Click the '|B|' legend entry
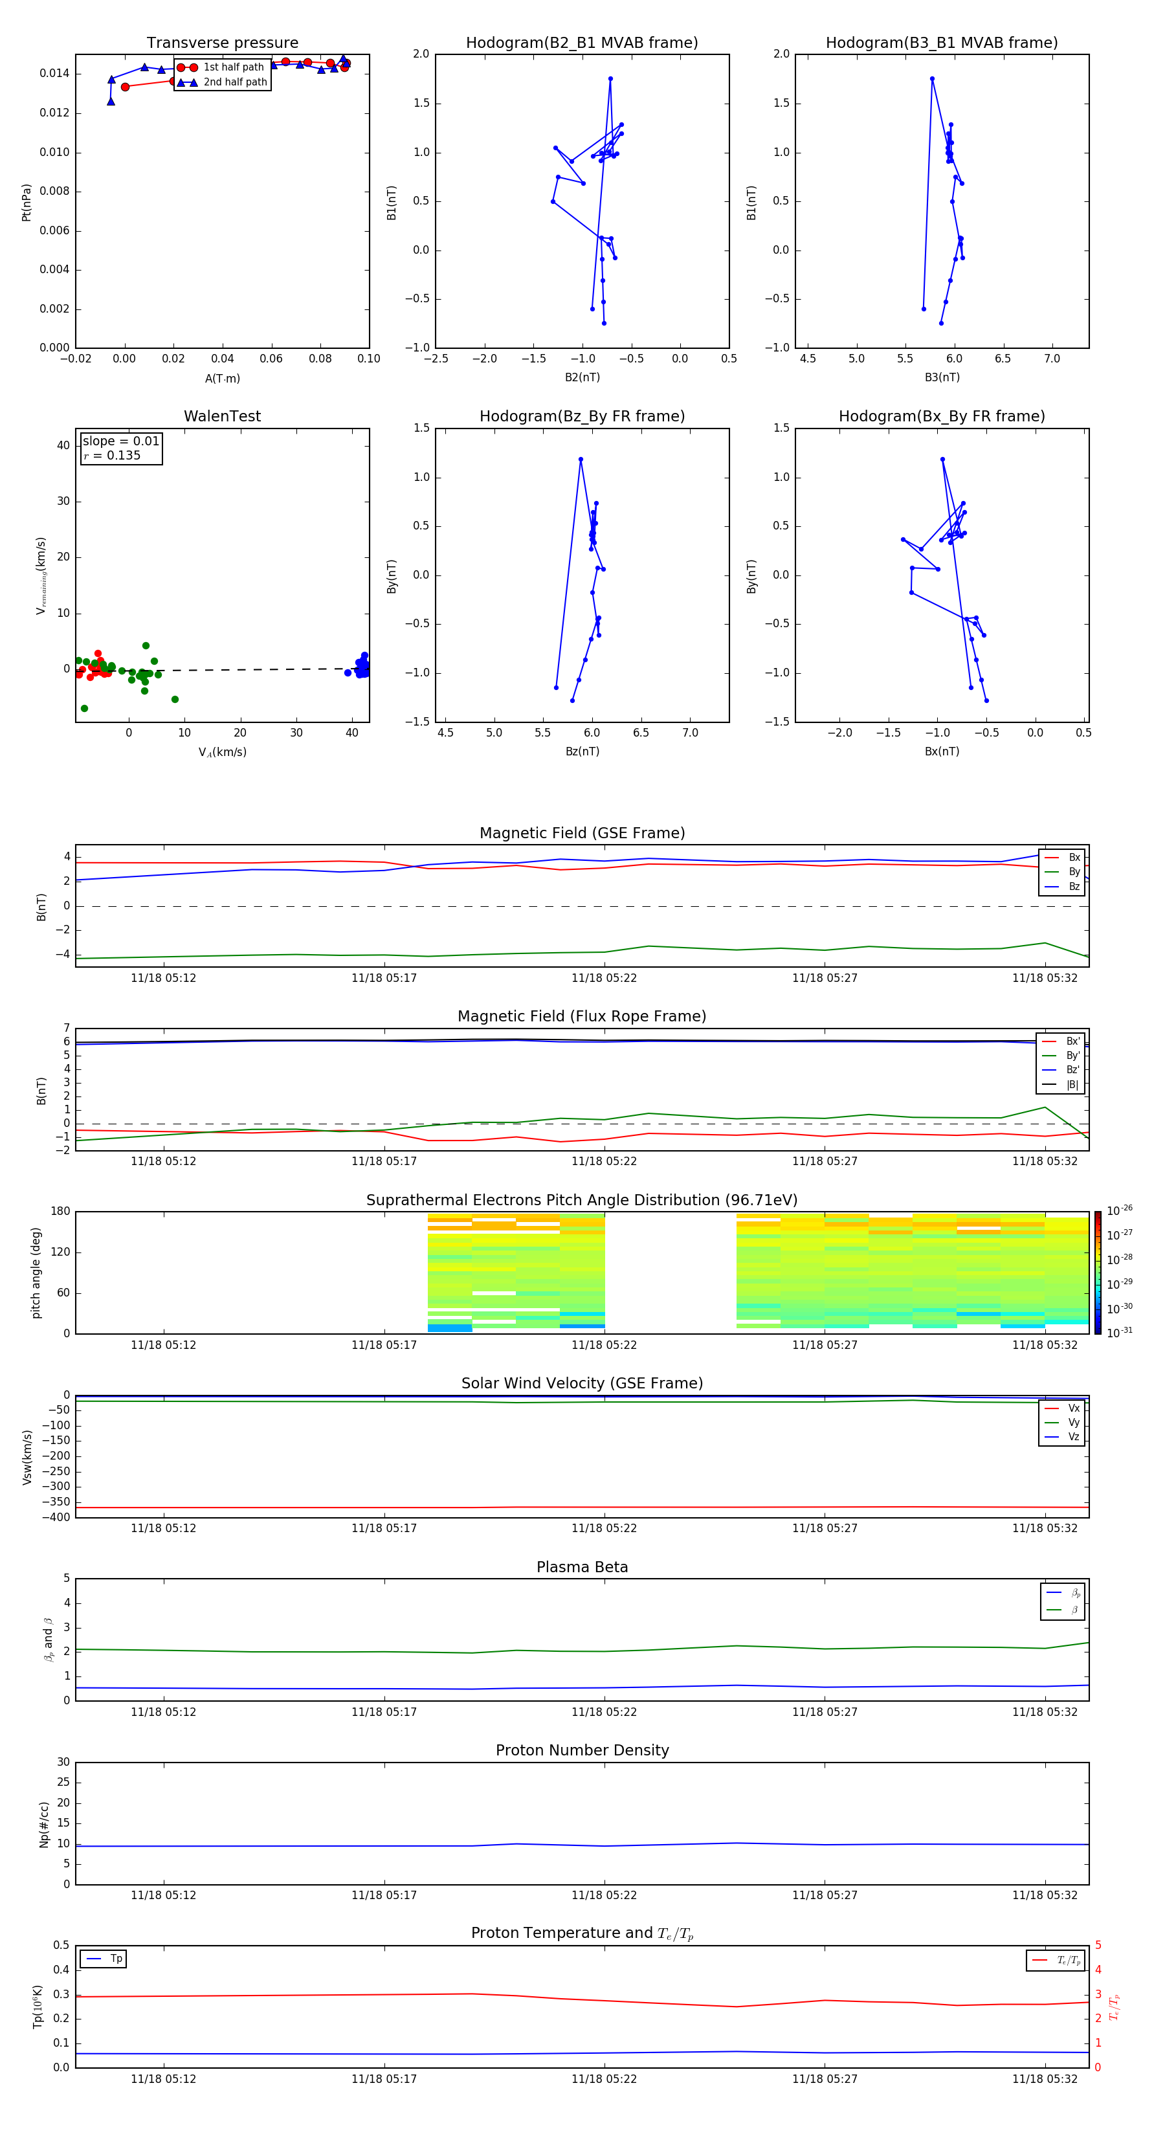The width and height of the screenshot is (1165, 2136). pyautogui.click(x=1061, y=1085)
